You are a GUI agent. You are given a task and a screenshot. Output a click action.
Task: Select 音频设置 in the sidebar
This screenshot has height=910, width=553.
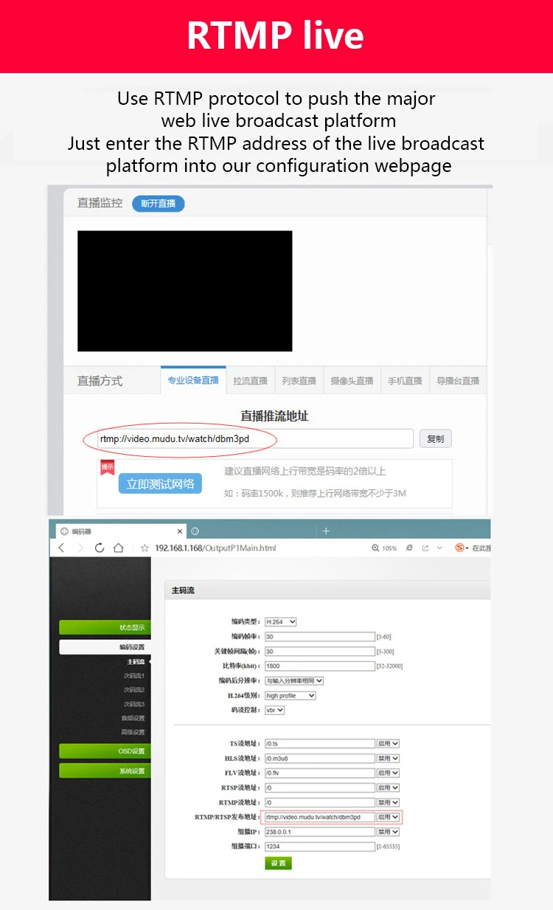click(x=133, y=718)
